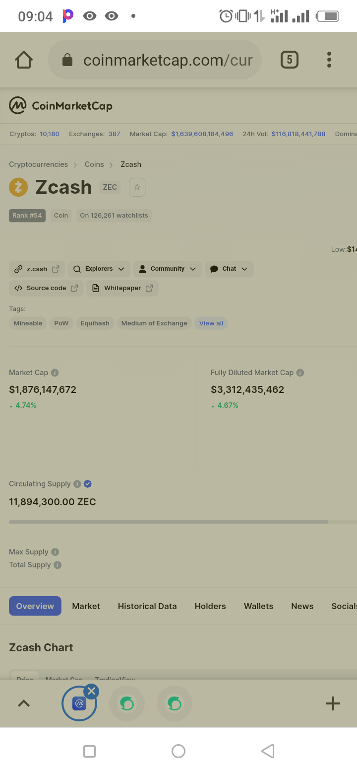Switch to the Wallets tab
Image resolution: width=357 pixels, height=775 pixels.
258,606
